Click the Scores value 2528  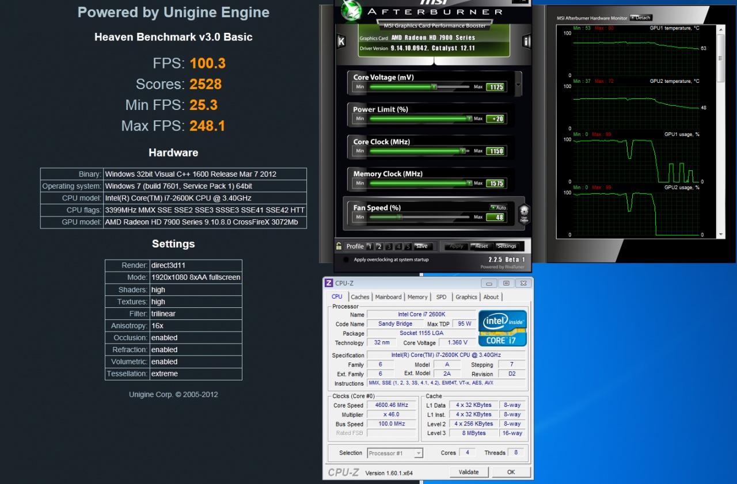coord(206,84)
